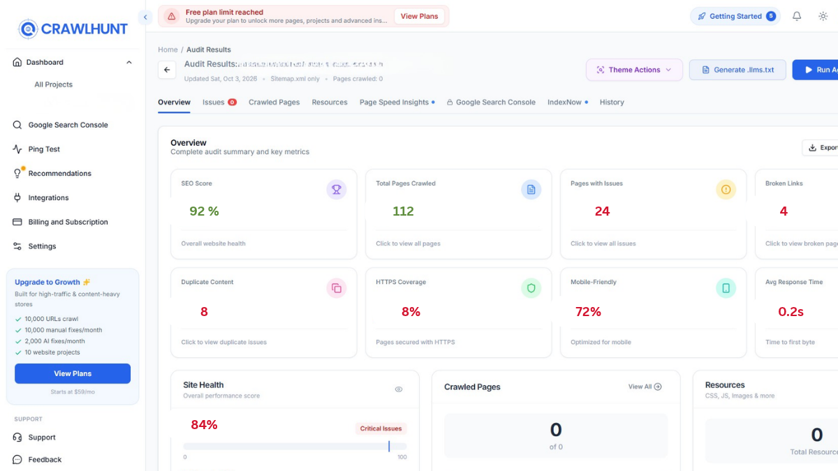Collapse the Dashboard menu chevron
Image resolution: width=838 pixels, height=471 pixels.
pos(128,62)
